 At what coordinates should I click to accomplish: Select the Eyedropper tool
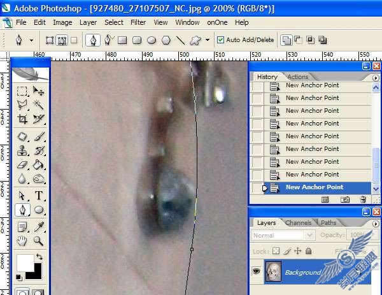click(38, 227)
